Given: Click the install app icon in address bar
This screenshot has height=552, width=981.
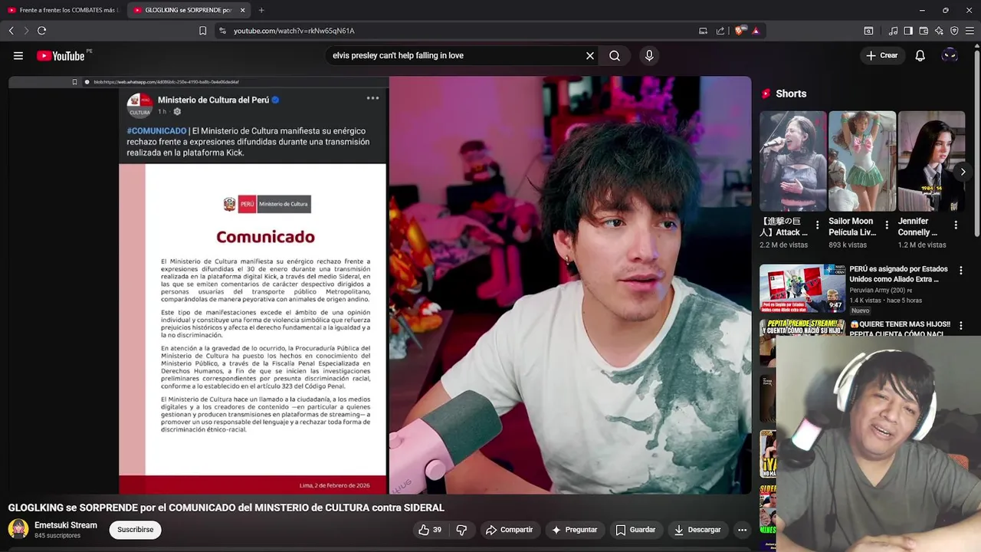Looking at the screenshot, I should tap(703, 31).
